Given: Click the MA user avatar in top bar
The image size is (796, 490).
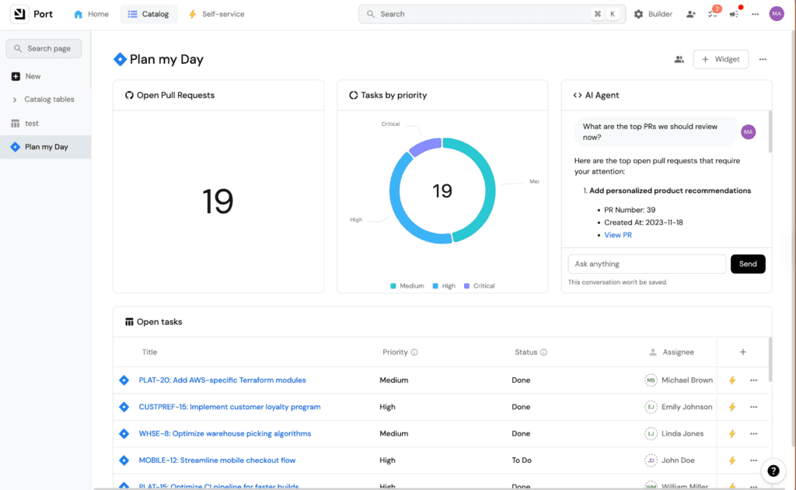Looking at the screenshot, I should 777,14.
